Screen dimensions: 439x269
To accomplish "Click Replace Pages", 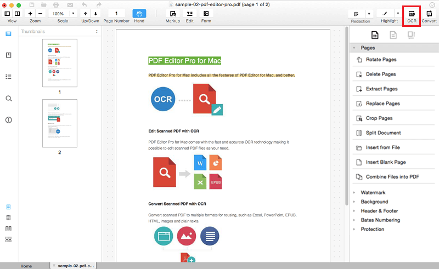I will tap(393, 104).
